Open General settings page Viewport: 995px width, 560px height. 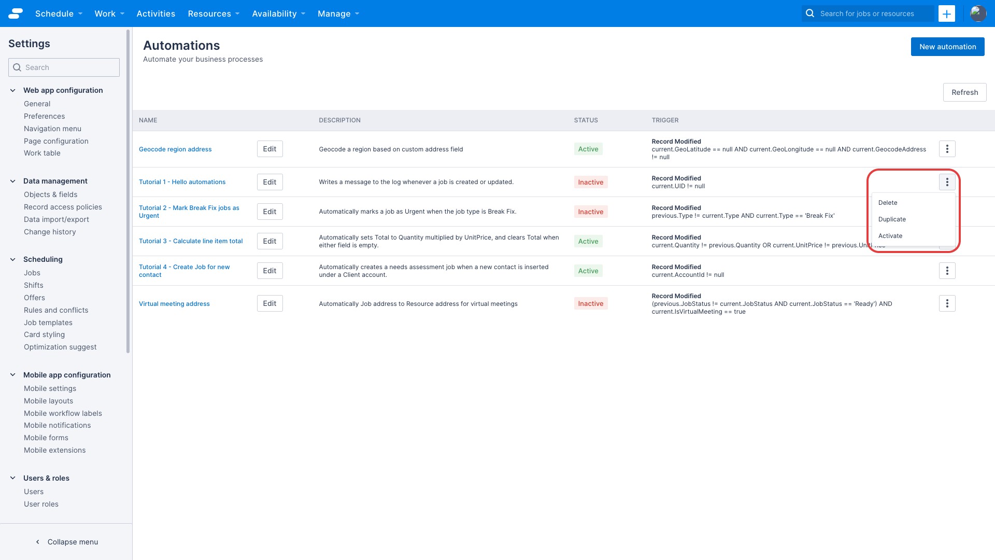click(37, 104)
